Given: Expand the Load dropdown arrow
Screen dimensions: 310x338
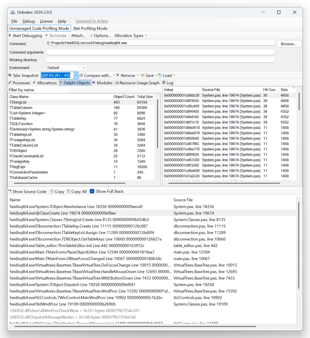Looking at the screenshot, I should pyautogui.click(x=174, y=75).
